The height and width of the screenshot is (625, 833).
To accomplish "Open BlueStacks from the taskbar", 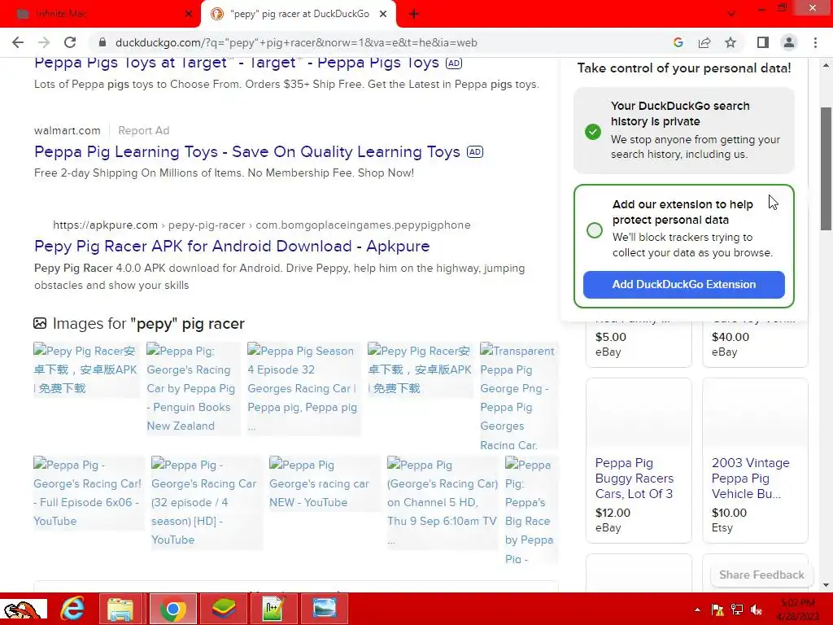I will 224,609.
